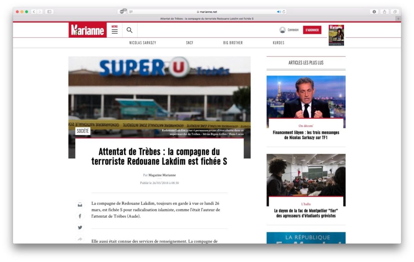Click the Connexion link
Viewport: 414px width, 262px height.
[x=293, y=30]
